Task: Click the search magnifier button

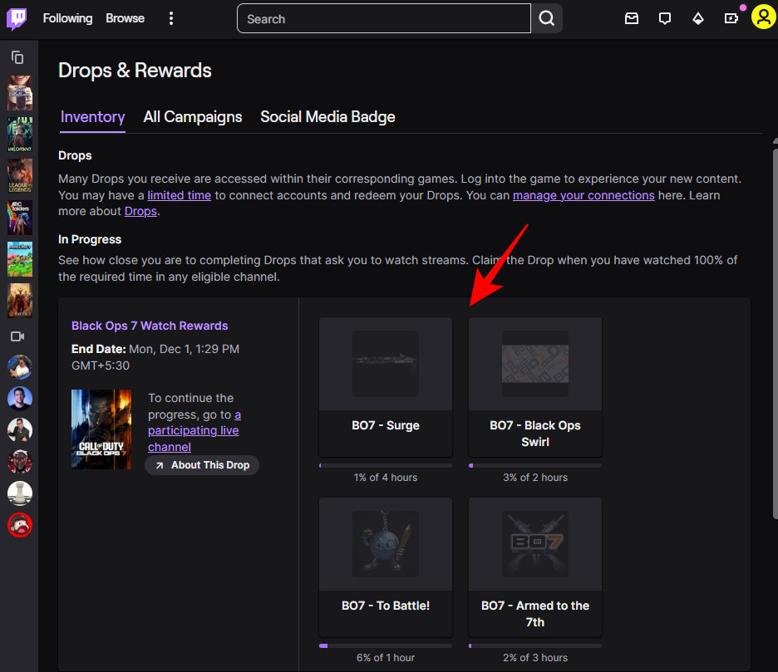Action: point(546,18)
